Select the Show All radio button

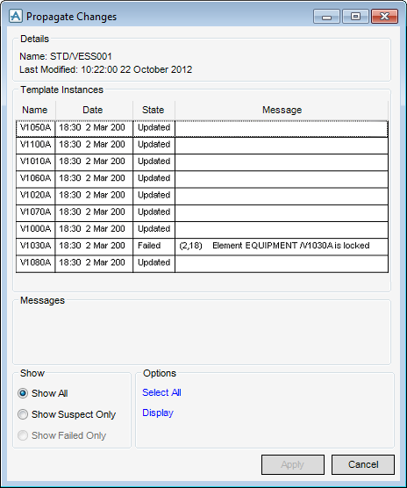[x=23, y=393]
